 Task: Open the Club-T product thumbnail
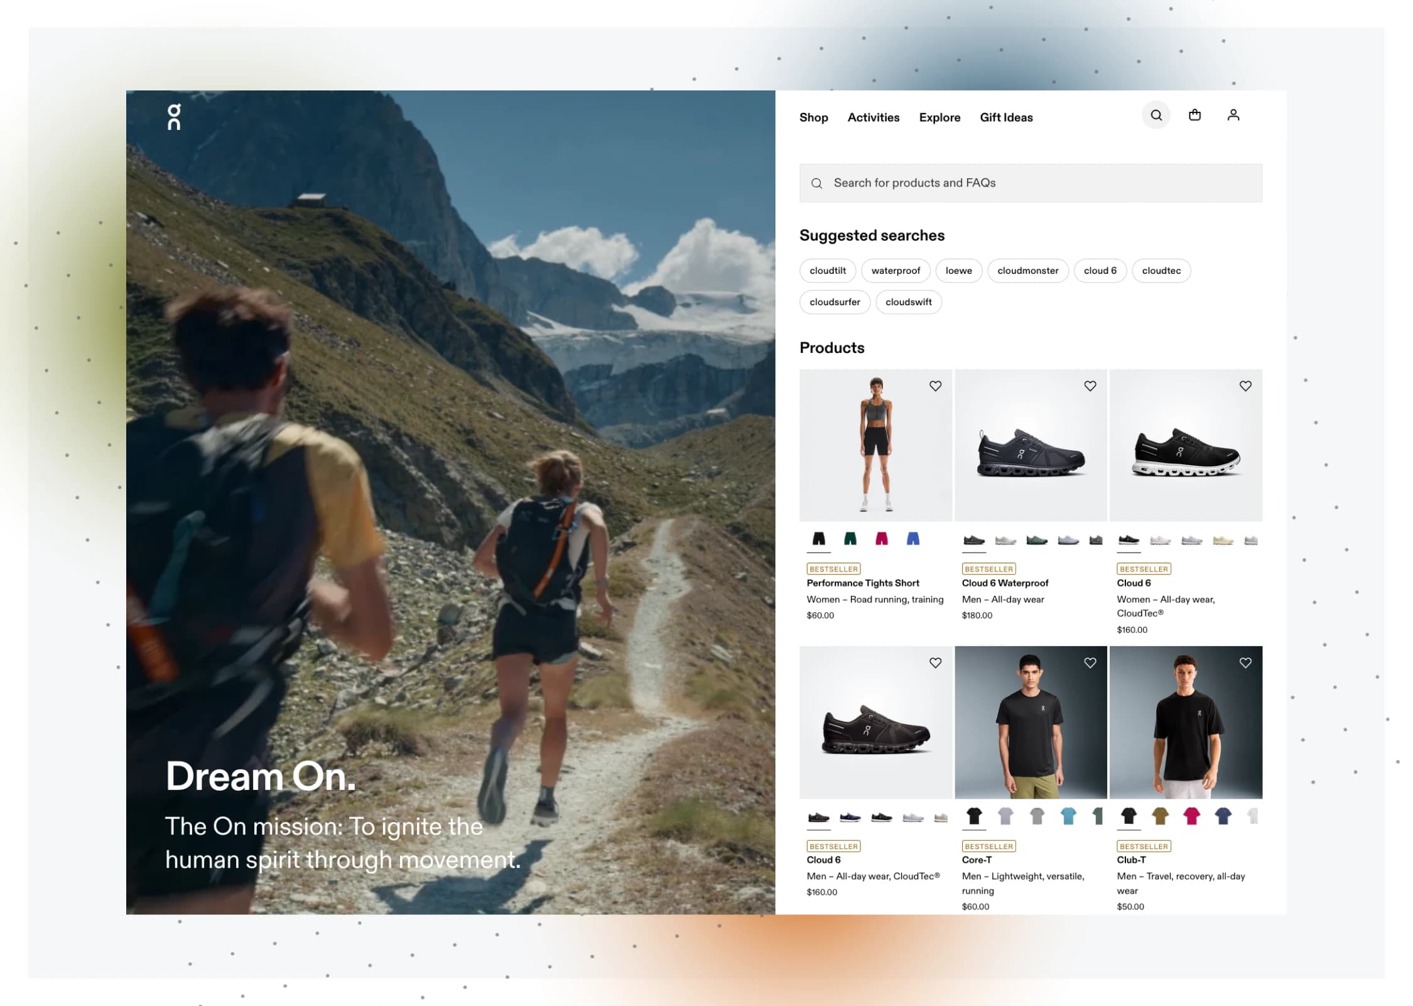(x=1185, y=722)
